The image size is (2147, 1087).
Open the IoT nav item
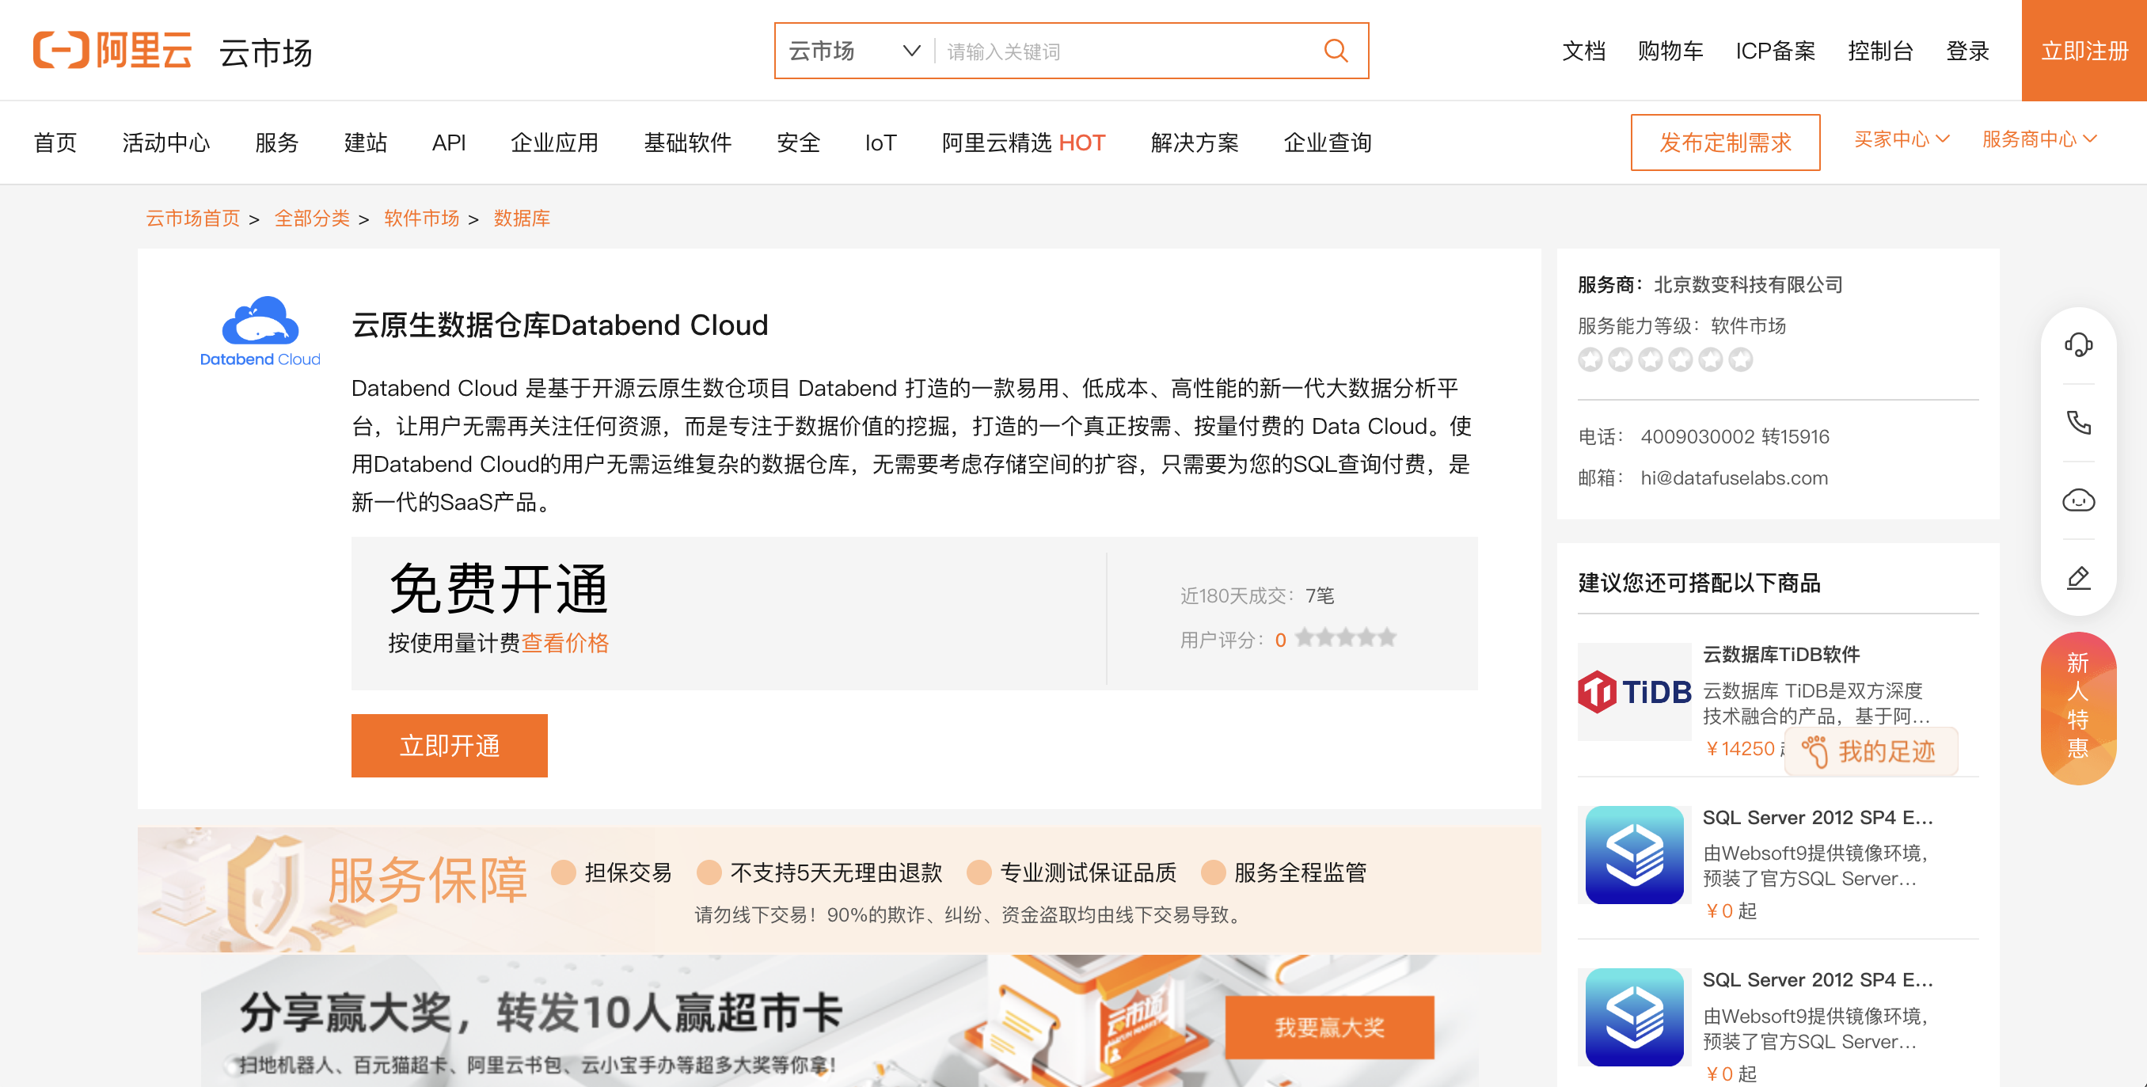880,143
